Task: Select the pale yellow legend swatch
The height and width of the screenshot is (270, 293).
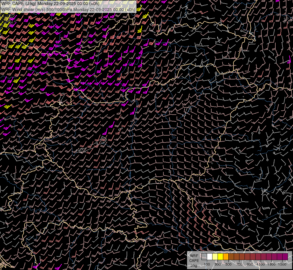Action: 215,256
